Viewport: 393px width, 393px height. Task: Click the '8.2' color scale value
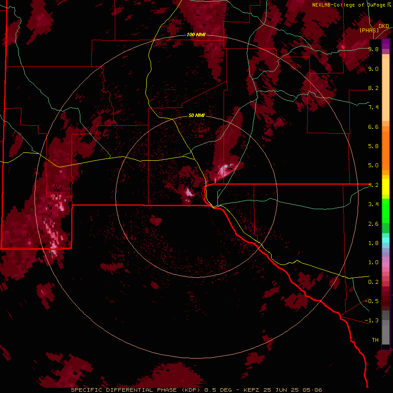click(x=373, y=88)
